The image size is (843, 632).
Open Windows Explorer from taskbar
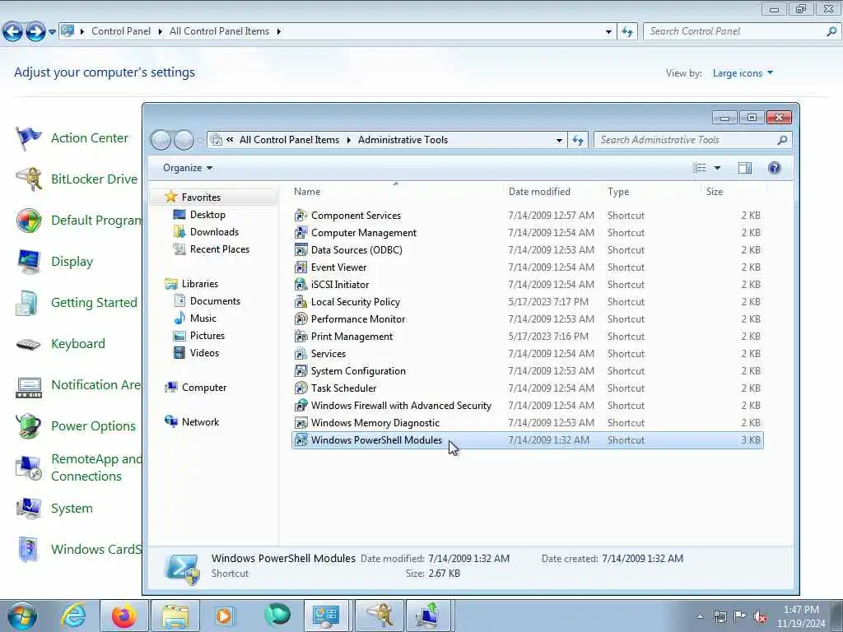[x=175, y=616]
